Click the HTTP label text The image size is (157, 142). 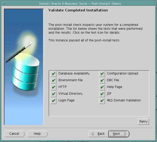pos(63,87)
